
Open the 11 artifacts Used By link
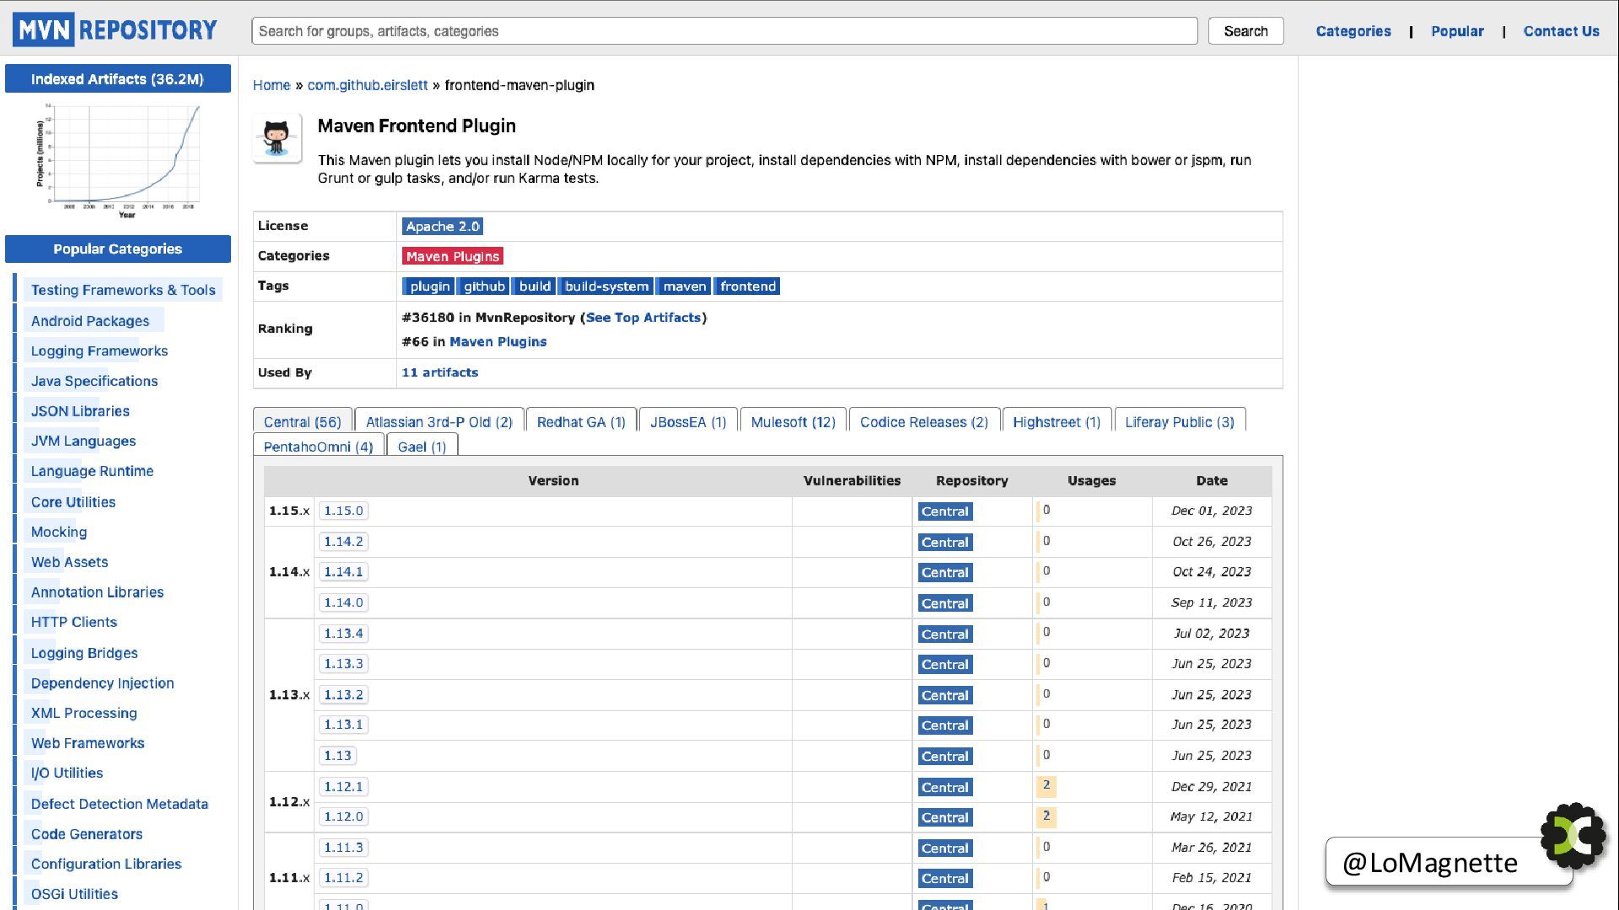coord(439,372)
